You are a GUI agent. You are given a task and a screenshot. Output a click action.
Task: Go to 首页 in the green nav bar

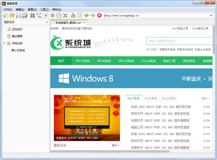click(x=61, y=61)
